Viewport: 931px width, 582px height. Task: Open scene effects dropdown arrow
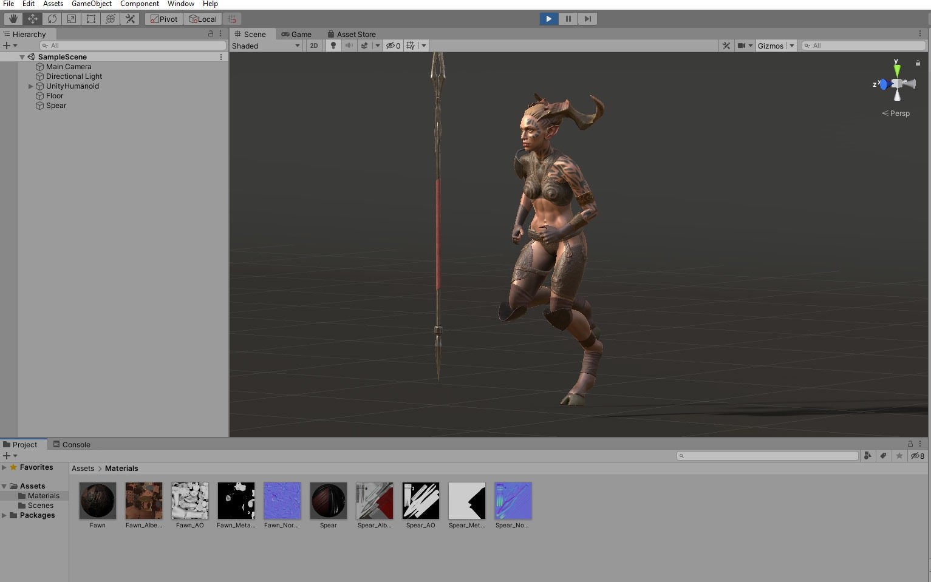(377, 46)
